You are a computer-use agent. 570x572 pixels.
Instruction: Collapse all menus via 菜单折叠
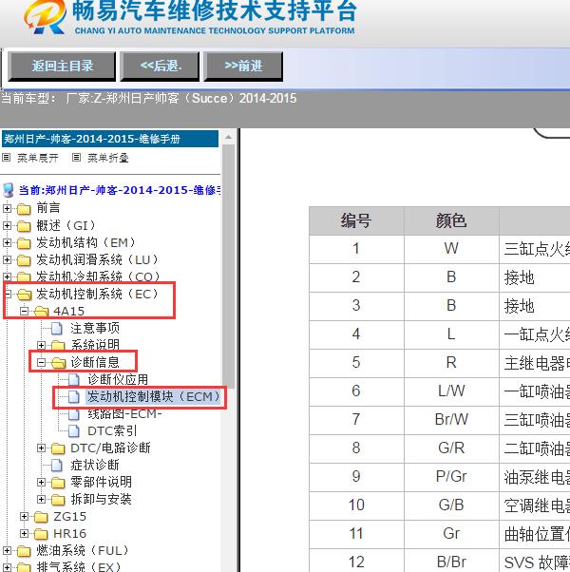[108, 158]
